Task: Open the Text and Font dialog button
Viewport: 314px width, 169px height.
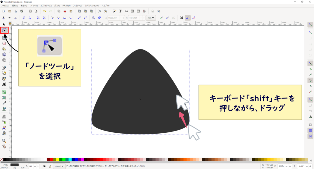Action: tap(120, 11)
